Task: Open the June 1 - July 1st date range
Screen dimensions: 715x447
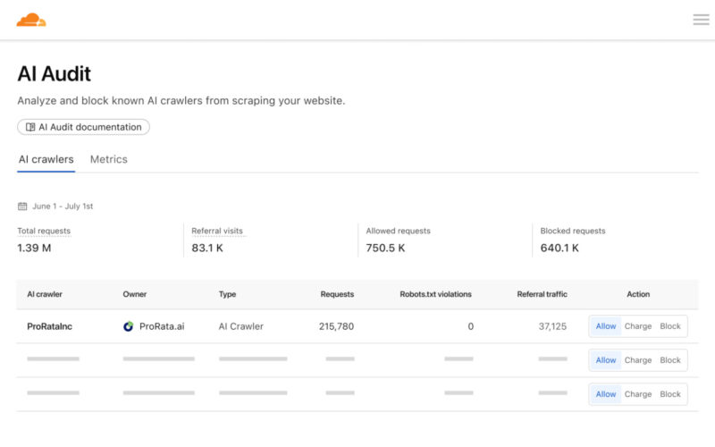Action: click(63, 207)
